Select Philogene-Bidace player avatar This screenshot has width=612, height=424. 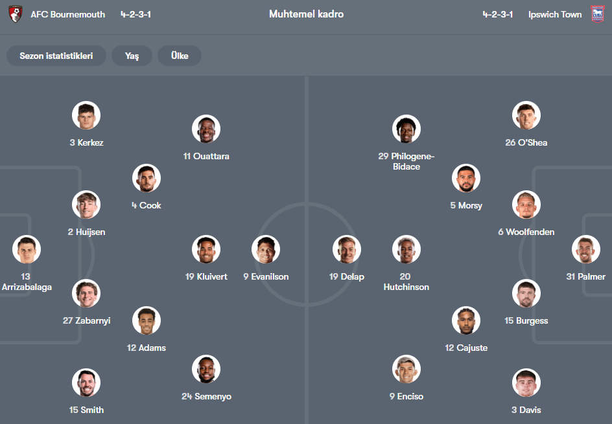(406, 129)
